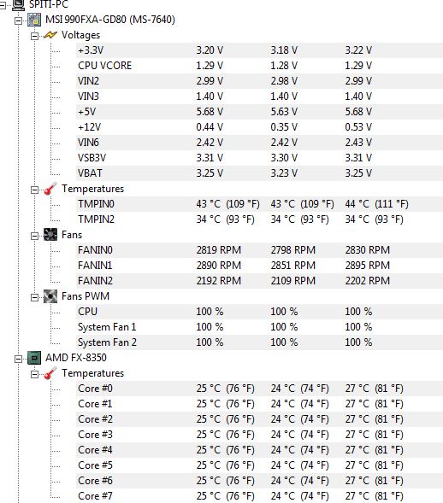Click the Fans PWM icon
This screenshot has width=443, height=503.
click(50, 296)
